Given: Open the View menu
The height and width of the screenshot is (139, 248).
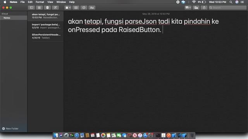Looking at the screenshot, I should 50,2.
